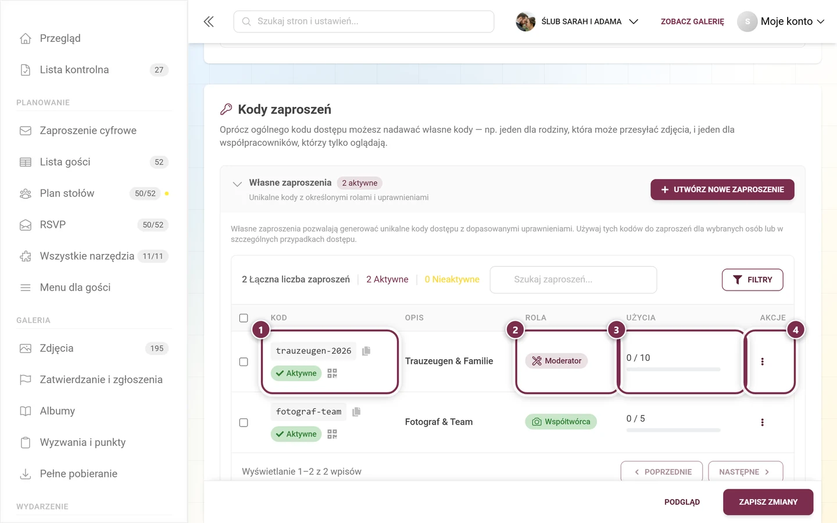Click Utwórz nowe zaproszenie button
The image size is (837, 523).
[722, 189]
